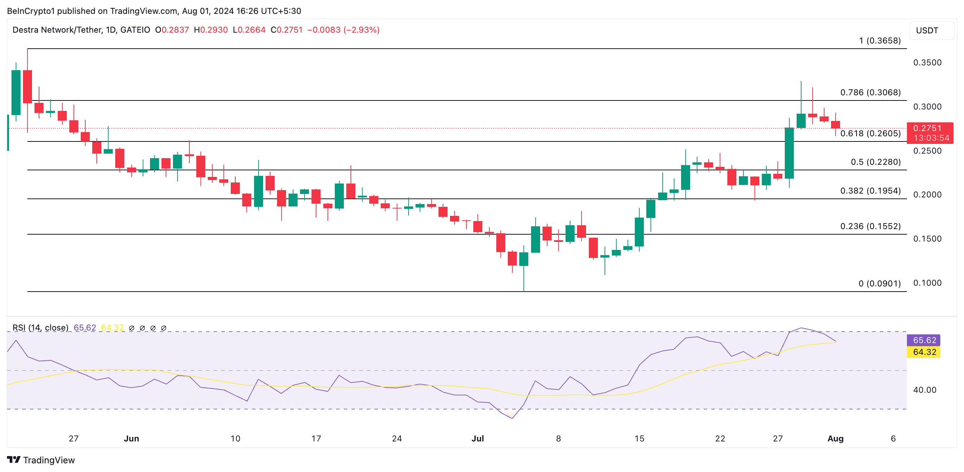The width and height of the screenshot is (964, 472).
Task: Select the 0.236 (0.1552) retracement label
Action: tap(870, 226)
